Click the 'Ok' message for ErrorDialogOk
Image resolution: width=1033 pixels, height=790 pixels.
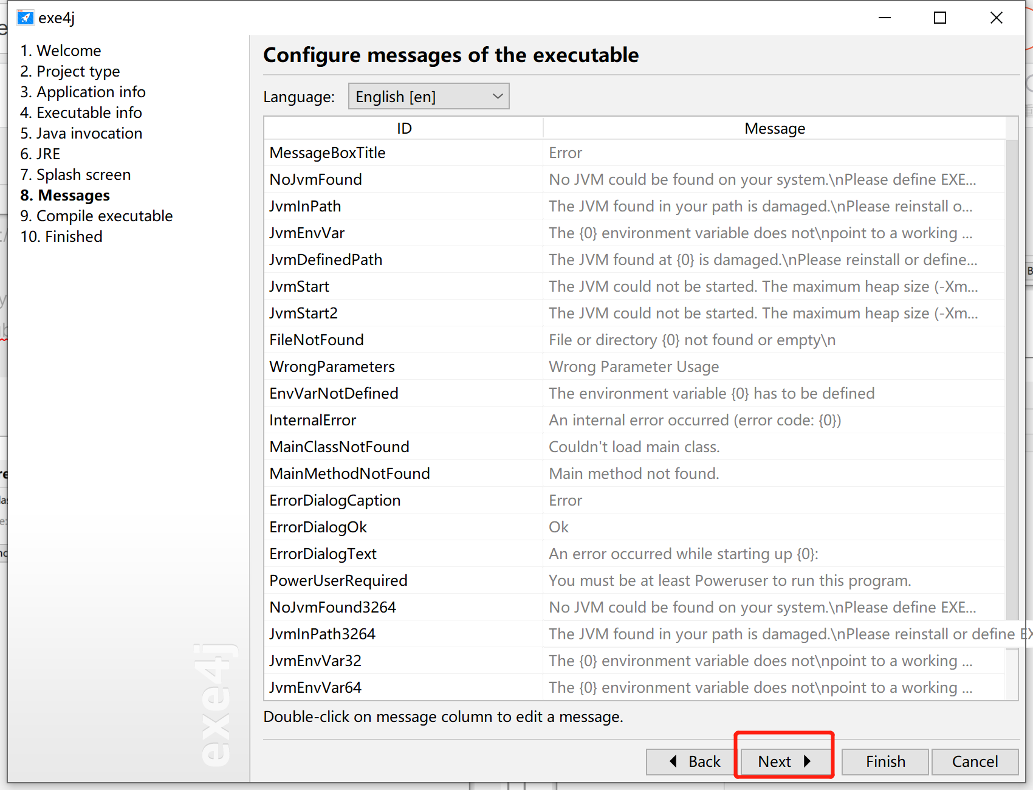tap(775, 527)
